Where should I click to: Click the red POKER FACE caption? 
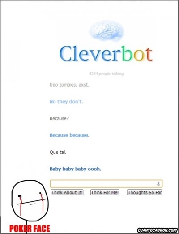pyautogui.click(x=30, y=229)
